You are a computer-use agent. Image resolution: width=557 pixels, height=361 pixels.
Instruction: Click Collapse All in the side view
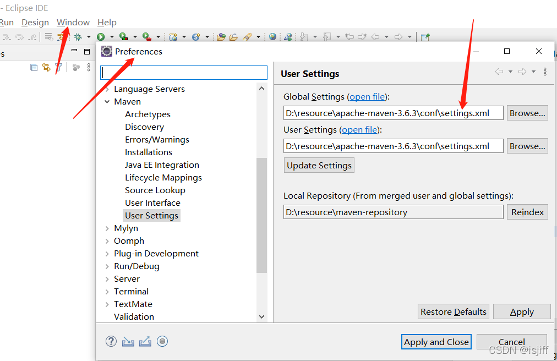coord(34,67)
